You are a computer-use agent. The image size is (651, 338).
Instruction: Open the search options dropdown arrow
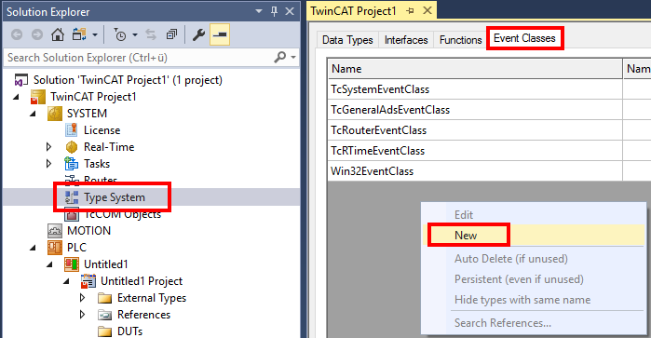tap(293, 57)
